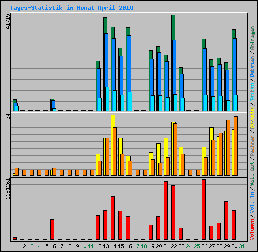Click day label 27 on the x-axis
Viewport: 258px width, 252px height.
point(212,246)
